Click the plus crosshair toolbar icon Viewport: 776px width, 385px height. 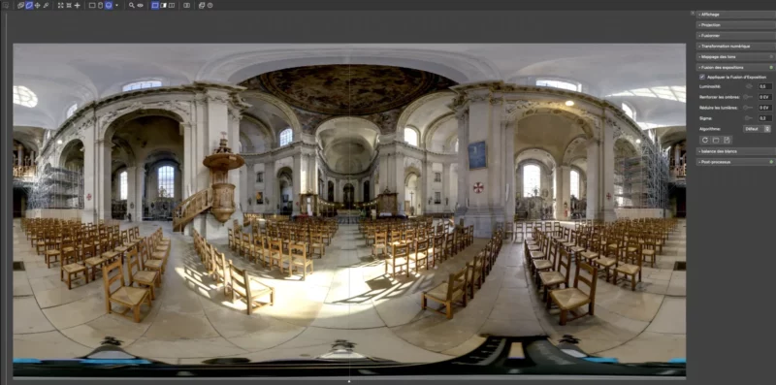tap(77, 6)
